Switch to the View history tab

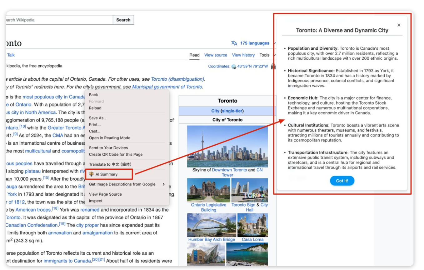pos(243,55)
